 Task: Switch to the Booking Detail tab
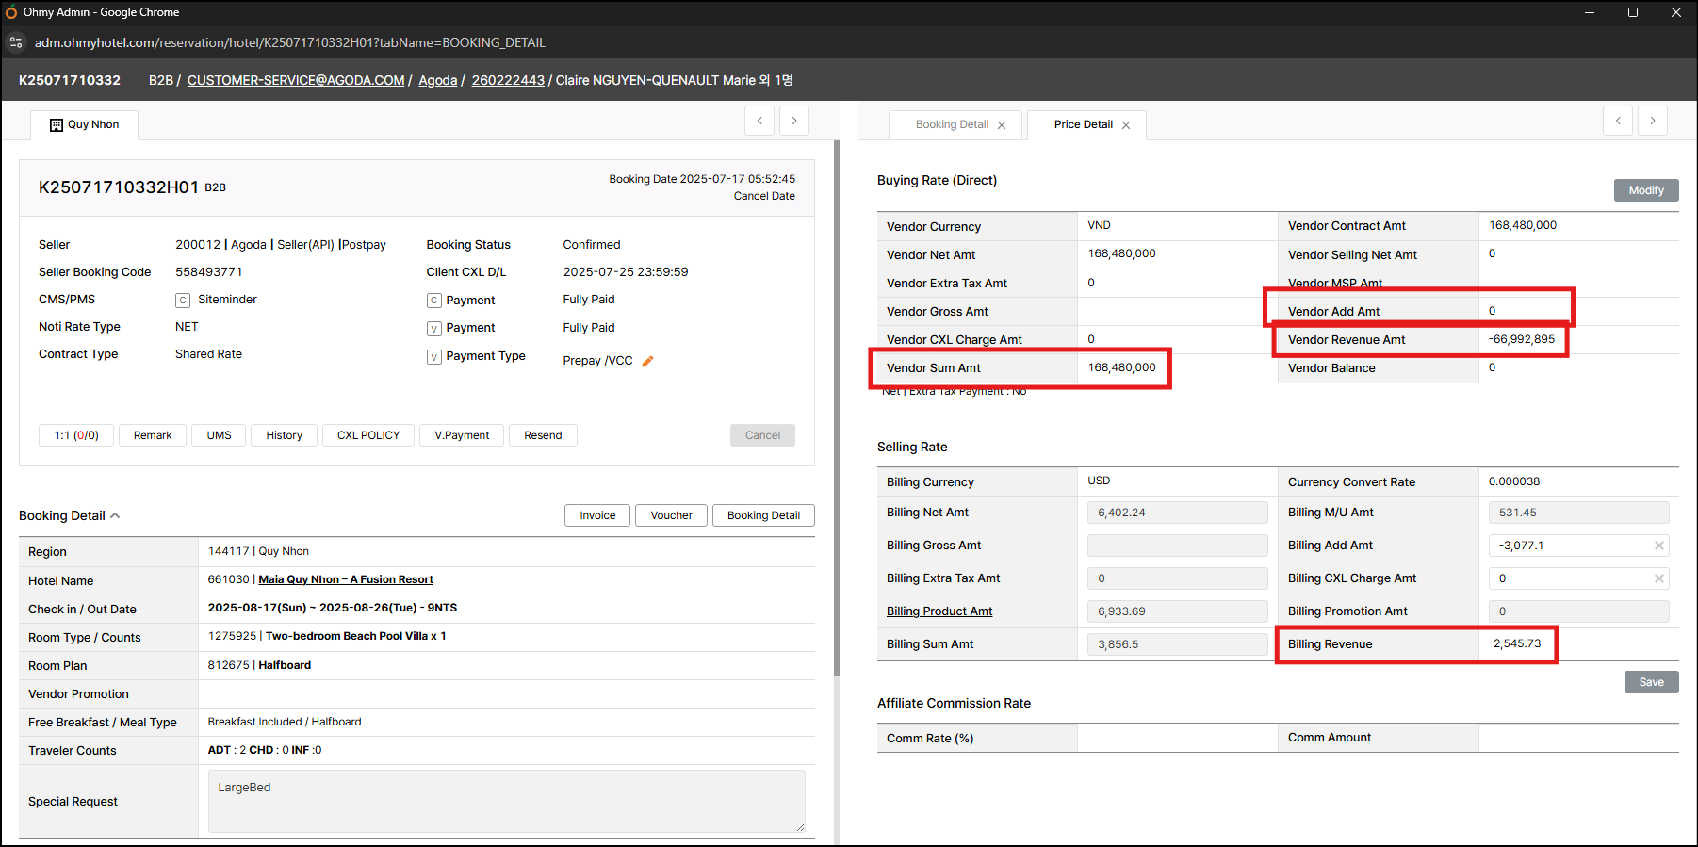[952, 124]
